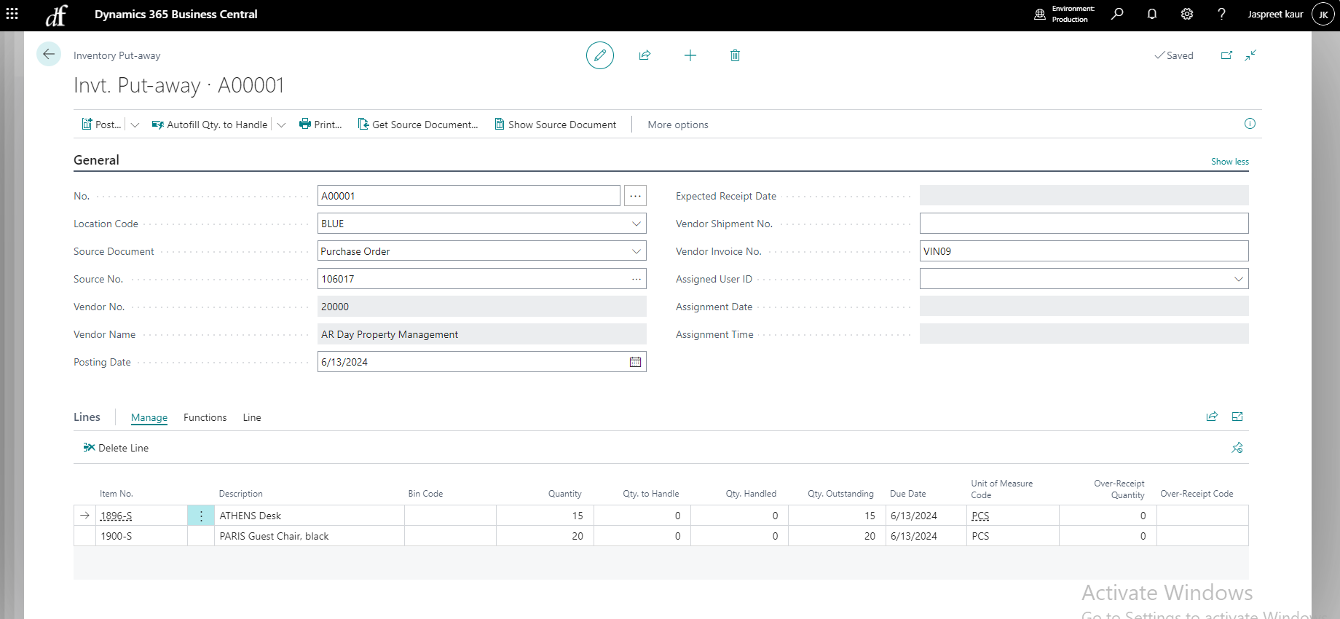This screenshot has height=619, width=1340.
Task: Click the share icon in header
Action: pos(645,55)
